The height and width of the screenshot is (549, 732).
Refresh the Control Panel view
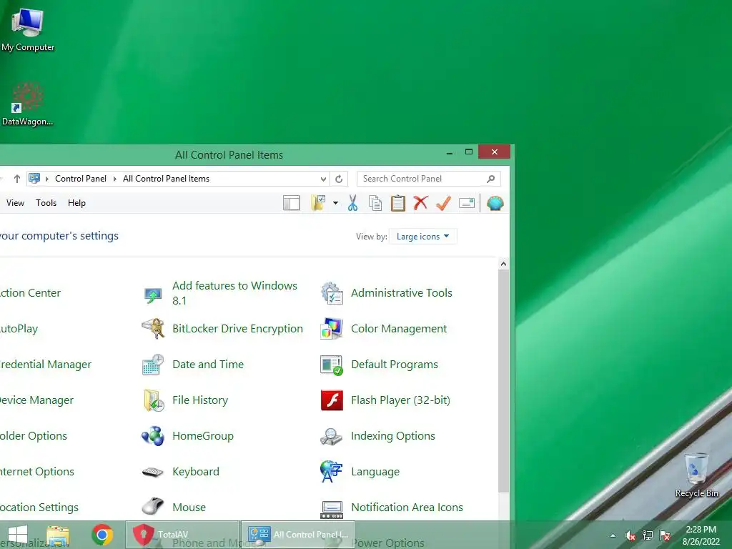339,179
